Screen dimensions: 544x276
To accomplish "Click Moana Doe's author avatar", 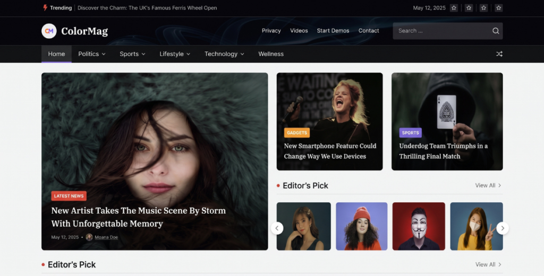I will click(89, 237).
